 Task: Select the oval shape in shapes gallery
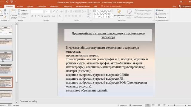[x=106, y=11]
